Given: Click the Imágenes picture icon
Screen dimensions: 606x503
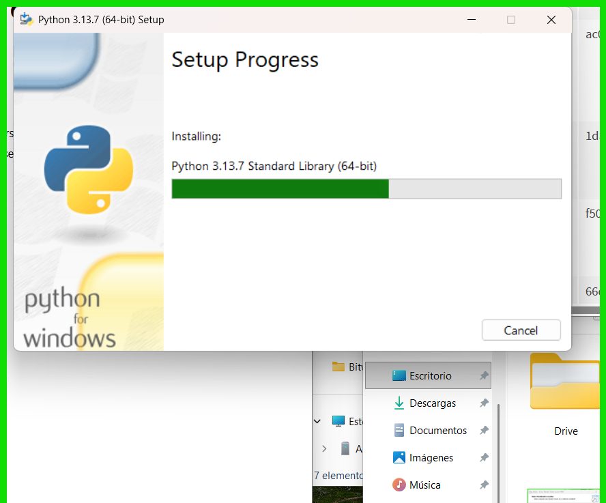Looking at the screenshot, I should 399,458.
